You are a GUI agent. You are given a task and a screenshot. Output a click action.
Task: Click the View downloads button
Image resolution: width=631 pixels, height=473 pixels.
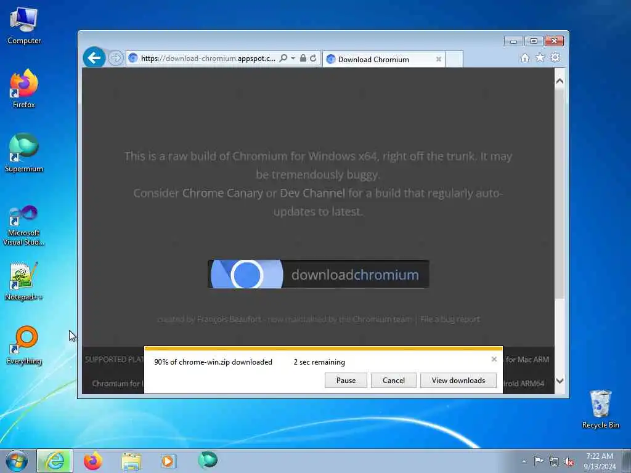pos(458,381)
